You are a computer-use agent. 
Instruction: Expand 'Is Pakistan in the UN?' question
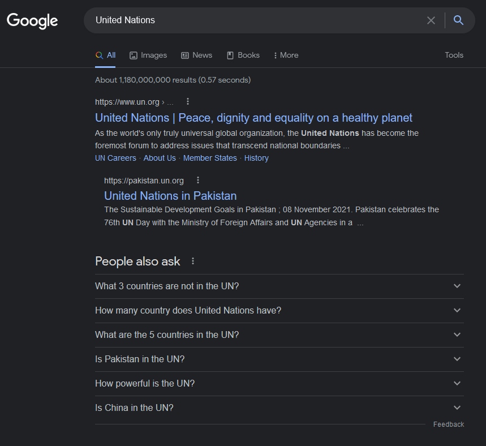pyautogui.click(x=279, y=359)
